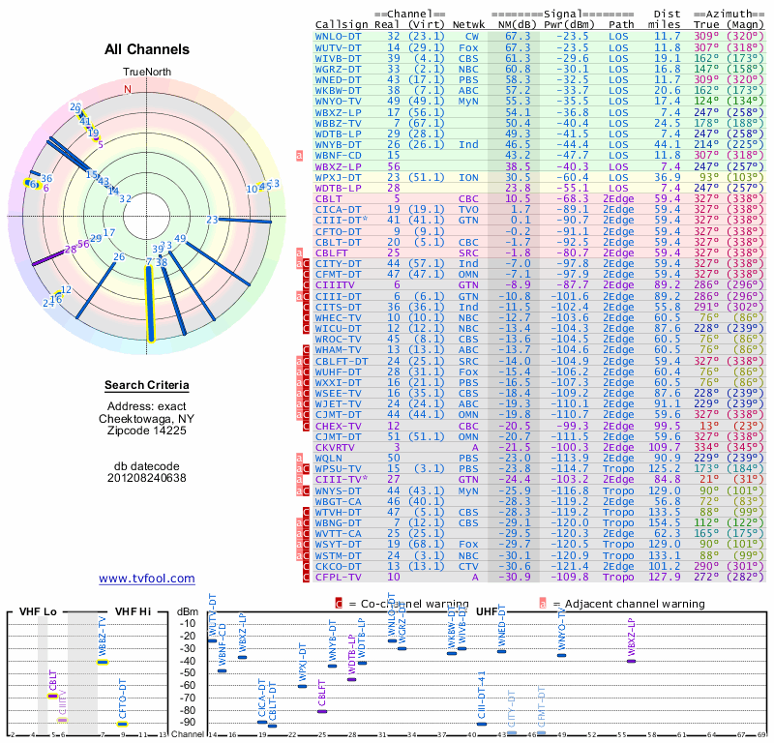This screenshot has width=774, height=743.
Task: Click adjacent warning icon beside CIII-TV channel 27
Action: 299,480
